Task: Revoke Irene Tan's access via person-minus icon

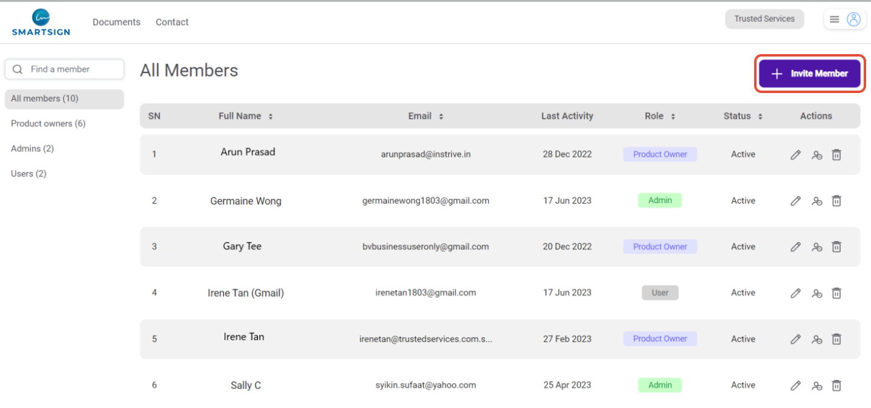Action: tap(817, 339)
